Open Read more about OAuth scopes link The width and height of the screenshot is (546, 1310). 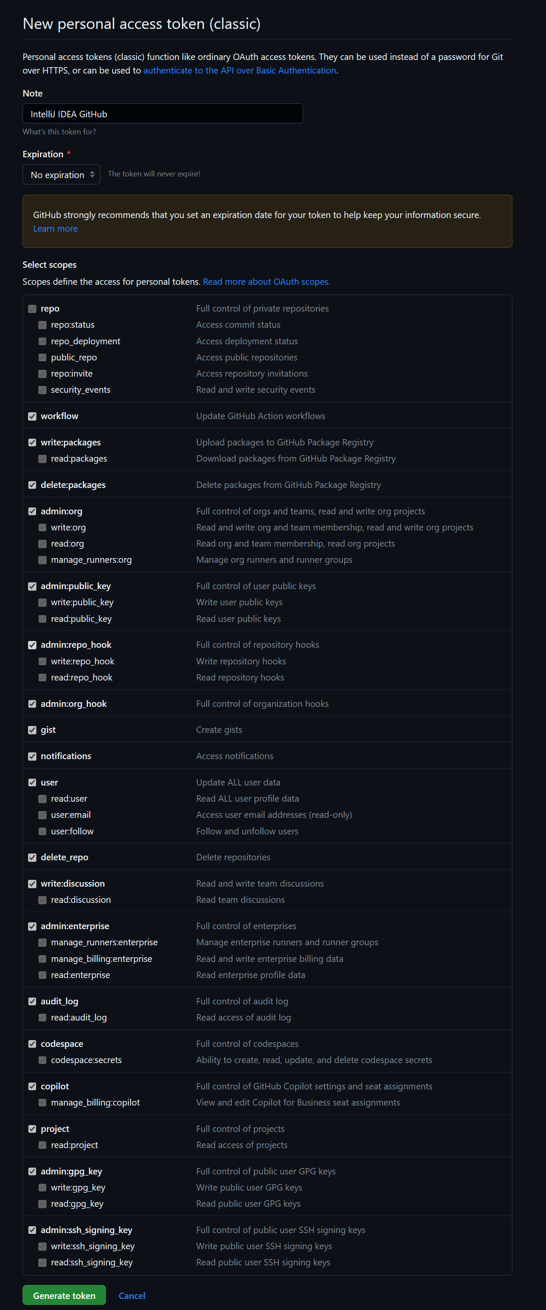click(266, 282)
